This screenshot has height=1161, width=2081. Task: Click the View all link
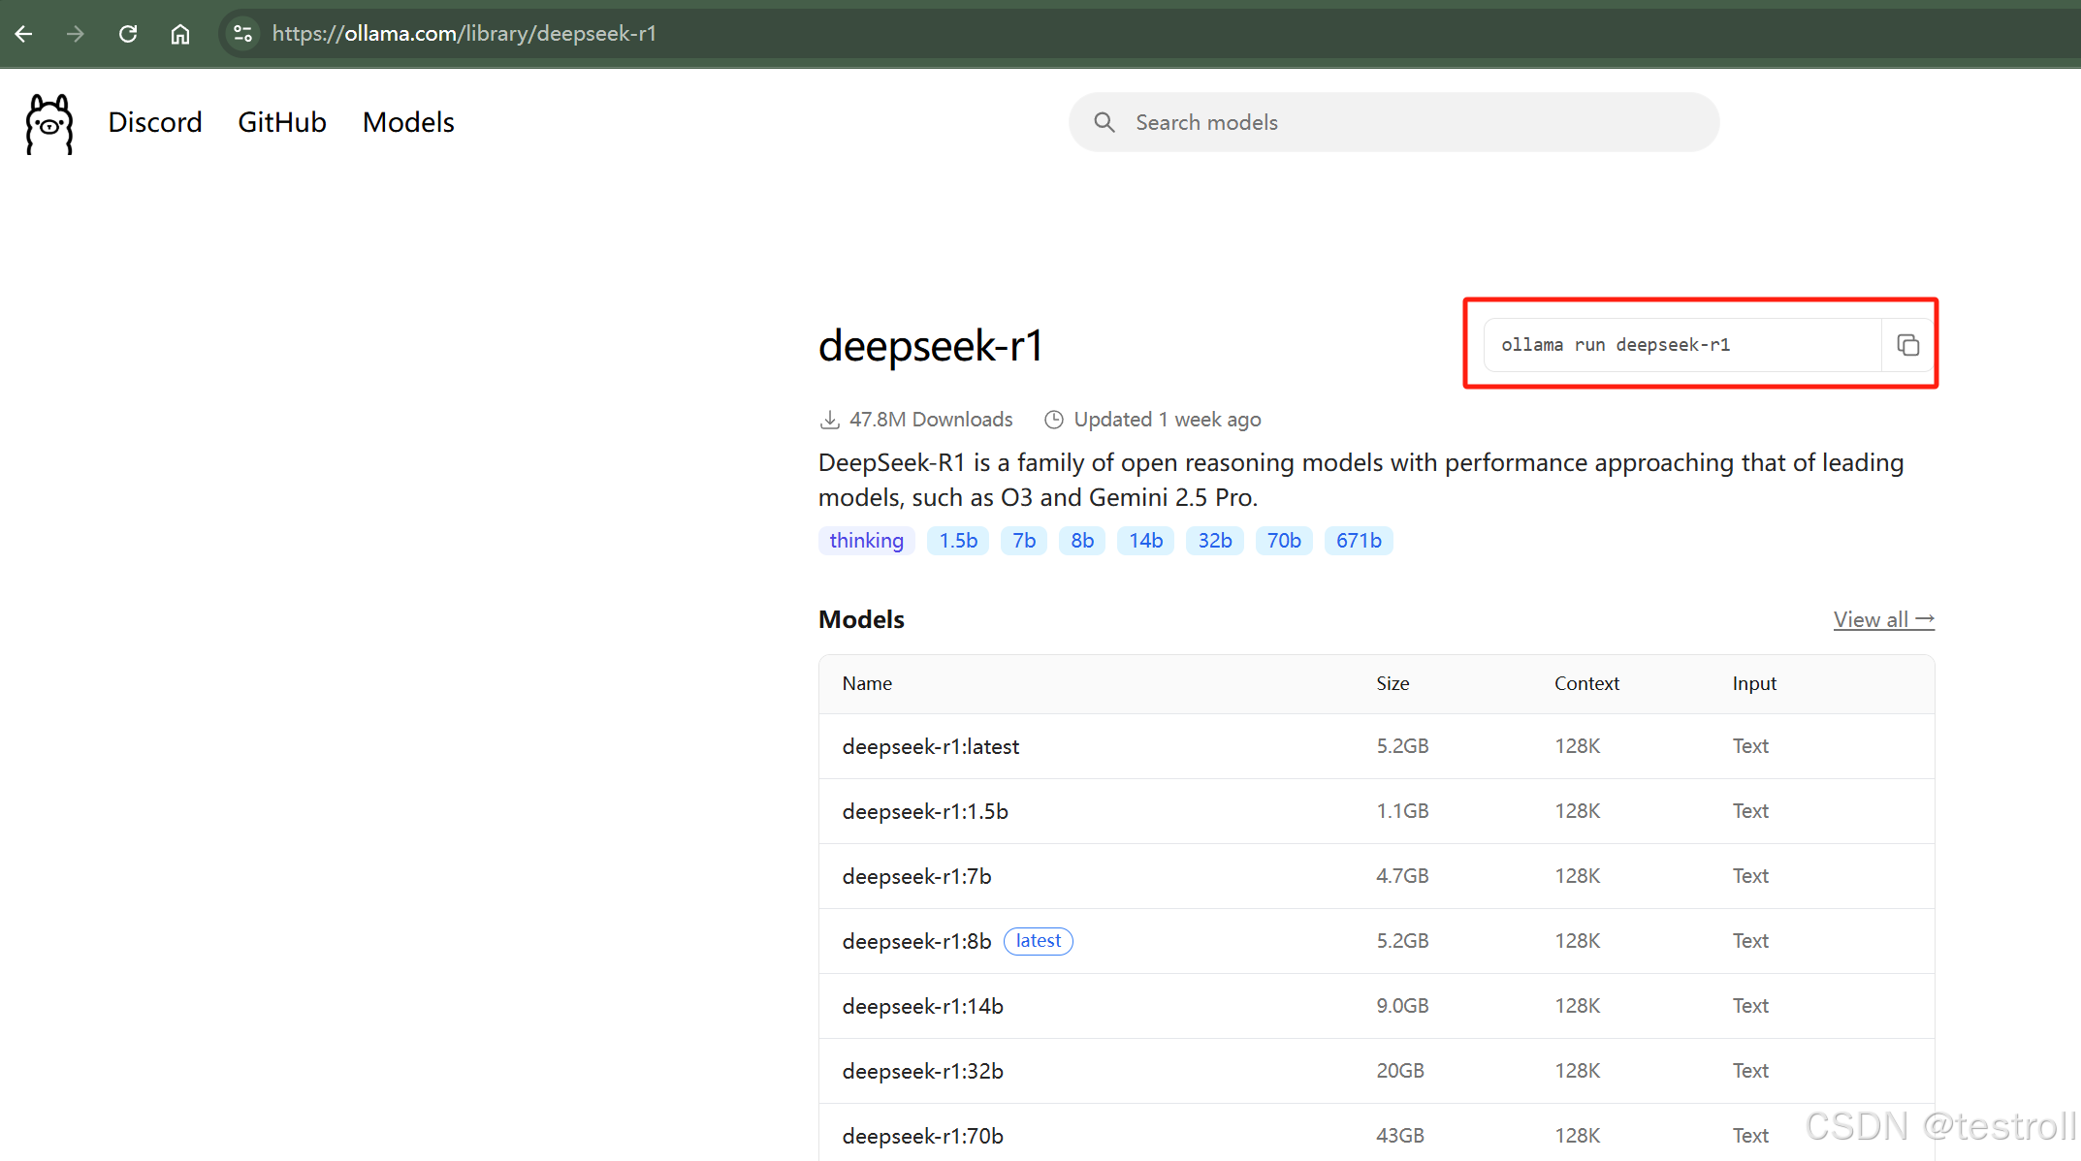pos(1883,619)
